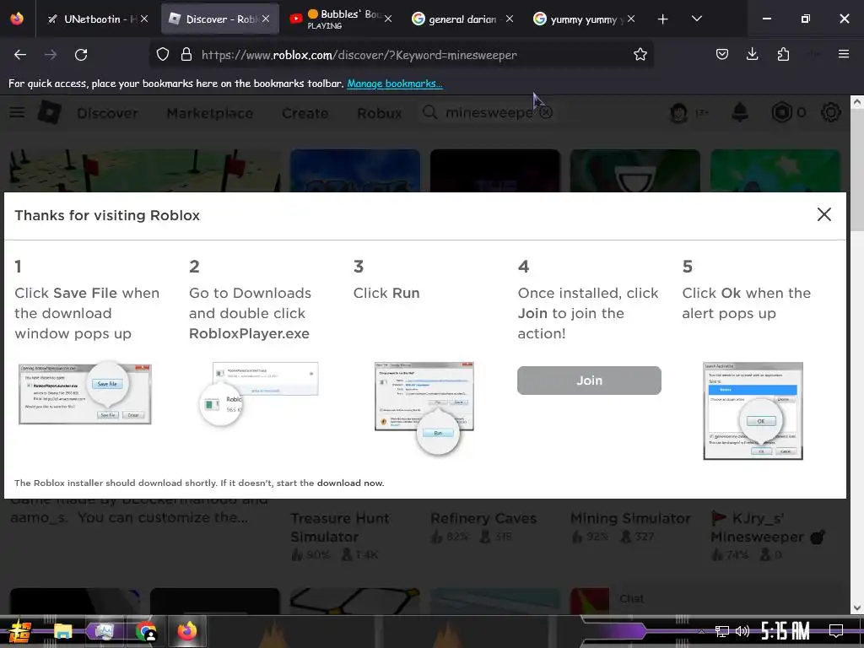
Task: Open a new browser tab
Action: [663, 19]
